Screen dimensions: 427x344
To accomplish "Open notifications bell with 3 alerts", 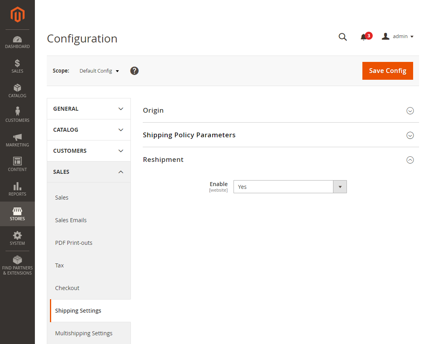I will 364,37.
